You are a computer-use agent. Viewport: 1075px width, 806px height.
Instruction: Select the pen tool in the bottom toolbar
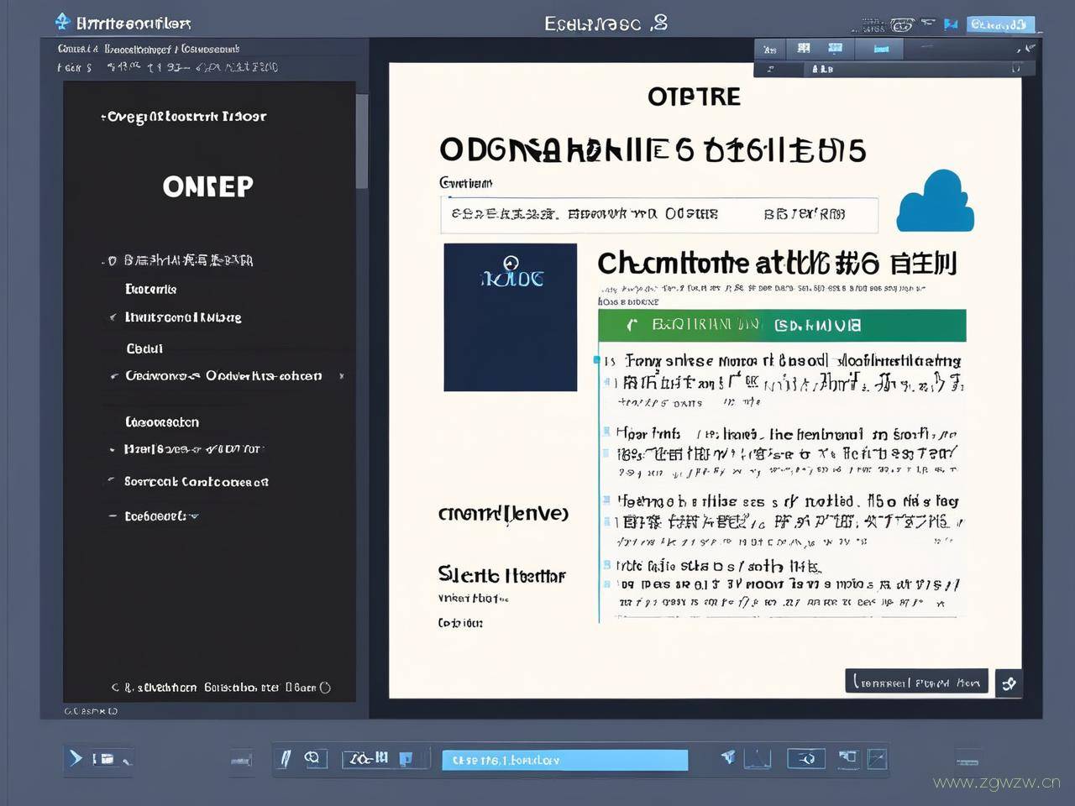[286, 759]
